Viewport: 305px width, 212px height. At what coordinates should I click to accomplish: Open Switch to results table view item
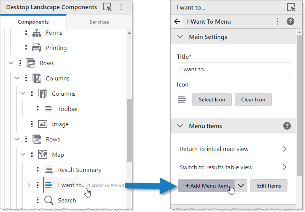point(233,167)
